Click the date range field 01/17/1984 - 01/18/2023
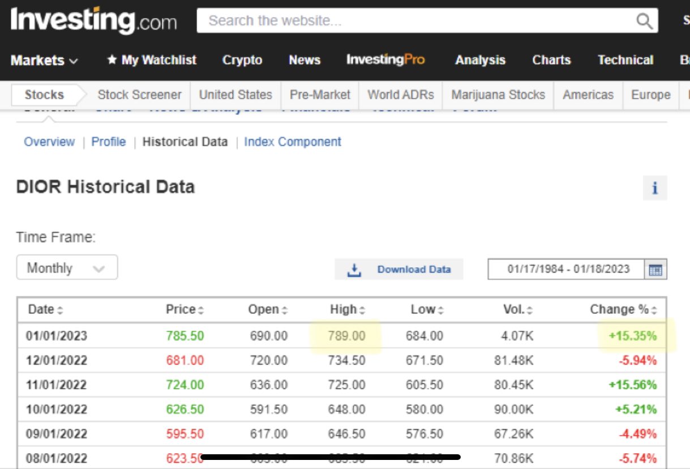The image size is (690, 469). (x=567, y=269)
